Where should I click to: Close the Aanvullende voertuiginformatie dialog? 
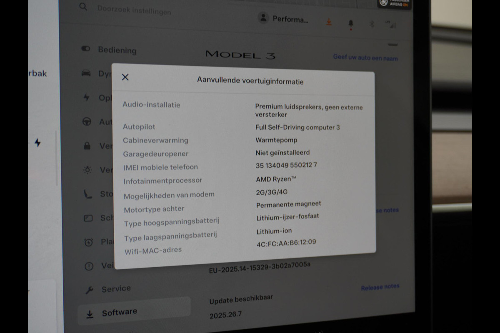[x=125, y=77]
